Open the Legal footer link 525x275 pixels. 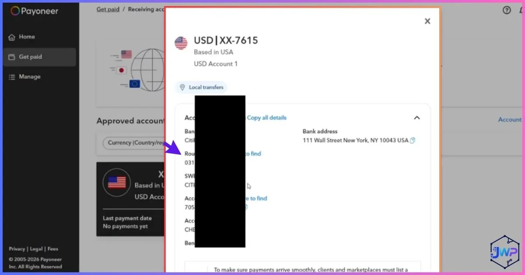(x=36, y=249)
